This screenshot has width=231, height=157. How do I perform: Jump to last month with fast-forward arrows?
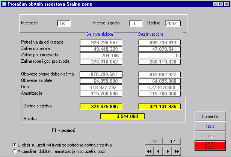[x=177, y=151]
